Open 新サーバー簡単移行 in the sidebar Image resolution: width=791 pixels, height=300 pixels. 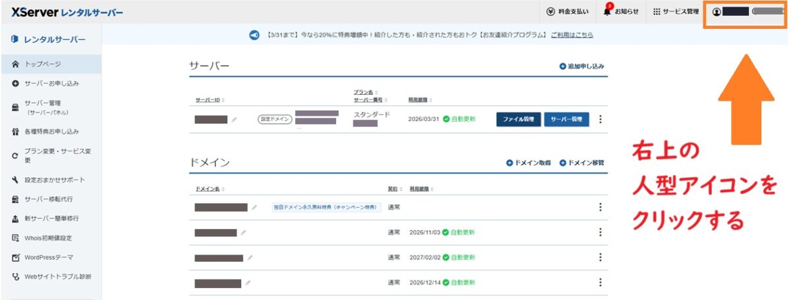tap(51, 218)
